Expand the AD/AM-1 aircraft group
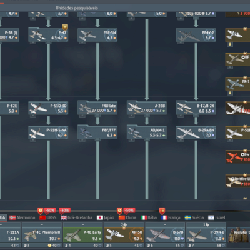Screen dimensions: 250x250 147,132
